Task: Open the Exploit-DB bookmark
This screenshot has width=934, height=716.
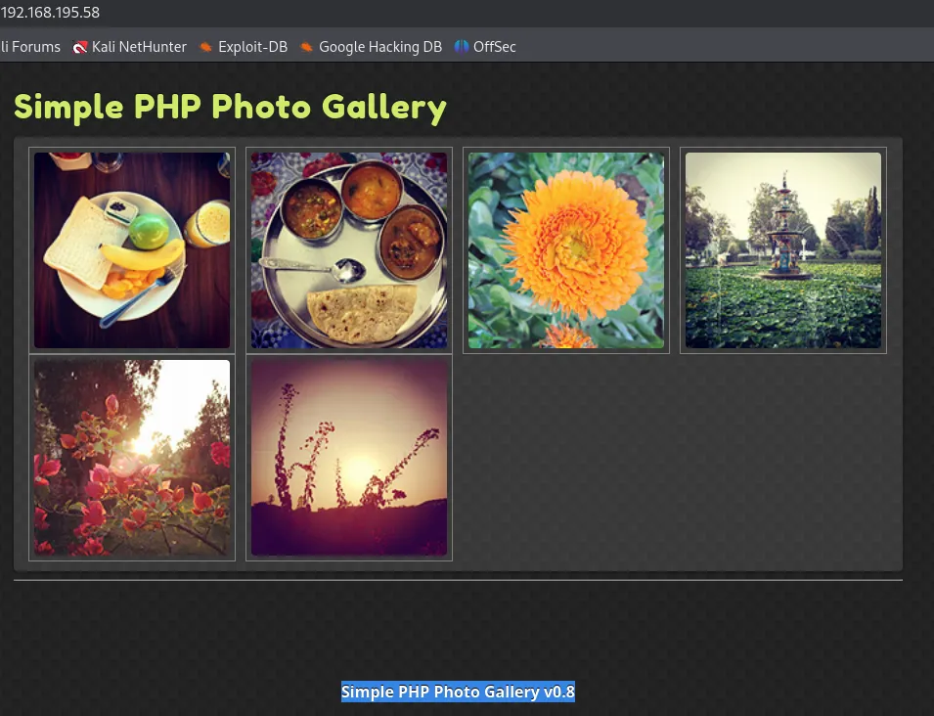Action: [x=243, y=47]
